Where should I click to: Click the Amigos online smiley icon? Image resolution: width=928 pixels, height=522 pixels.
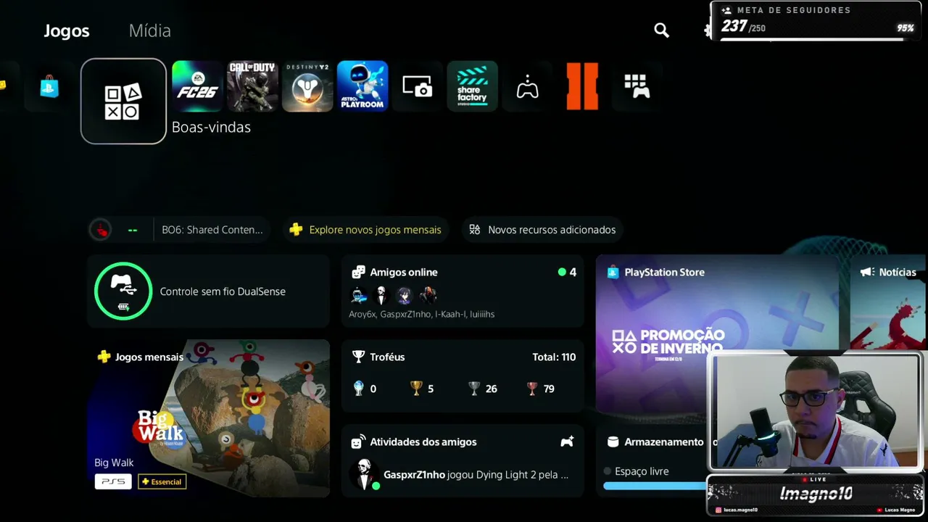pyautogui.click(x=358, y=273)
